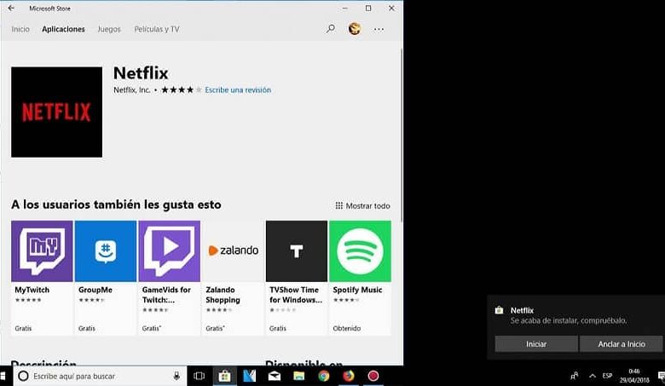Open the Action Center notification icon
This screenshot has height=386, width=665.
coord(661,376)
